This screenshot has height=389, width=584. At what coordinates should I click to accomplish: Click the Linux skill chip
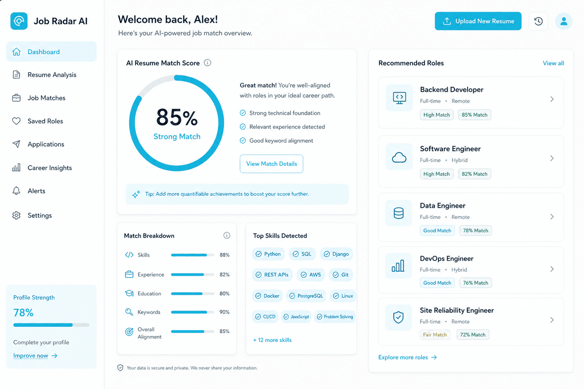pos(343,296)
